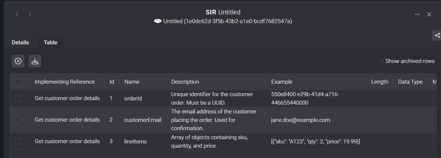
Task: Select the Table tab
Action: coord(50,42)
